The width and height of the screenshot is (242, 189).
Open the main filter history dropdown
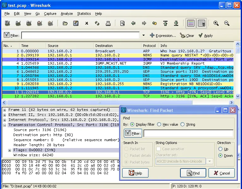[x=143, y=36]
